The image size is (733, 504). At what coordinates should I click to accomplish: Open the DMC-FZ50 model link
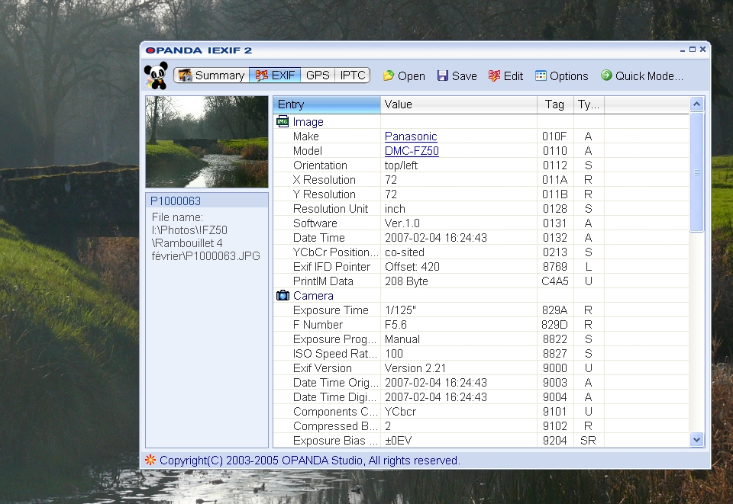[x=411, y=151]
